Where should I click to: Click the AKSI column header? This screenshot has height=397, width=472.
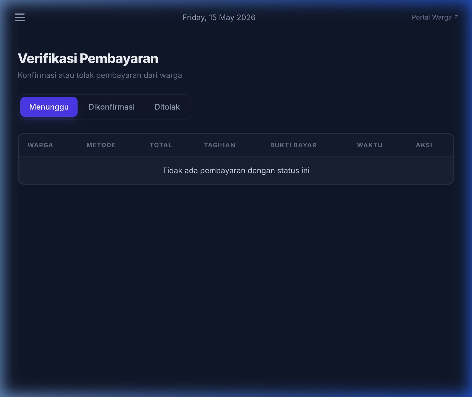pos(424,145)
